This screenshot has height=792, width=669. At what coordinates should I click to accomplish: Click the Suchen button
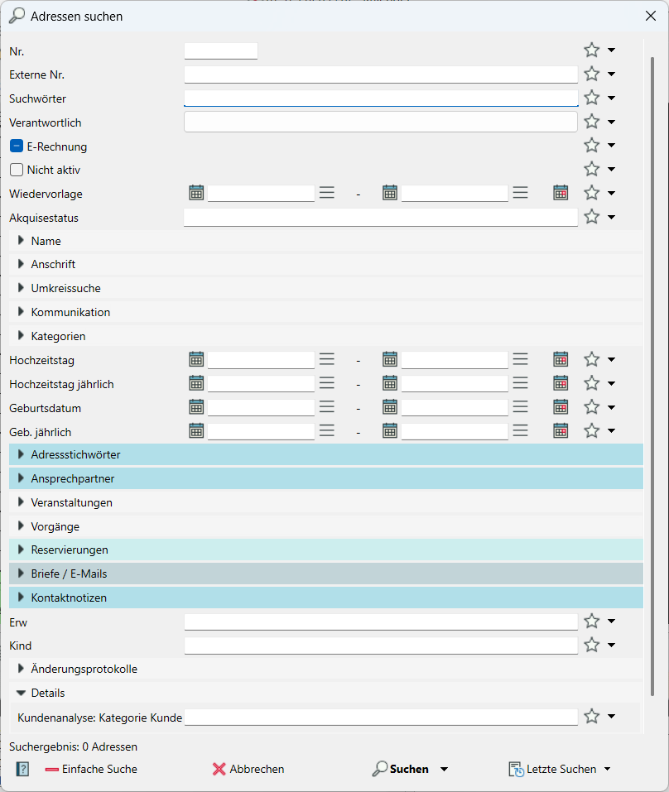click(x=401, y=769)
